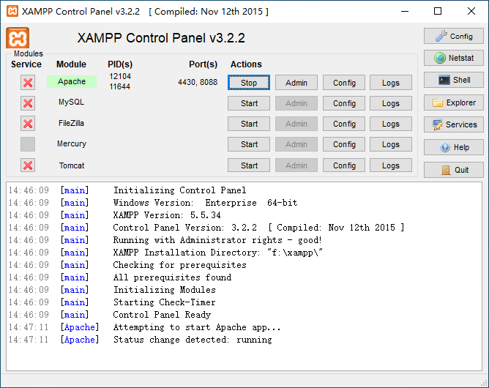This screenshot has height=388, width=489.
Task: Open the Tomcat Logs menu
Action: [391, 165]
